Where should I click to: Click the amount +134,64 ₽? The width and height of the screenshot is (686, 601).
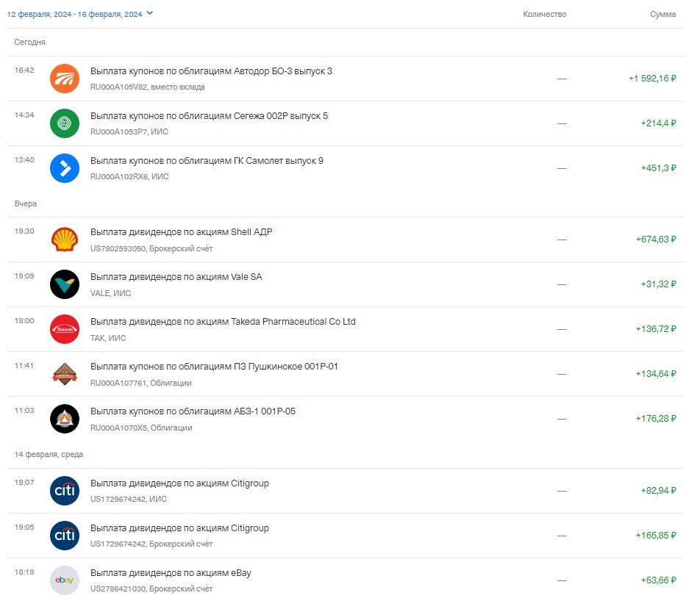(656, 374)
